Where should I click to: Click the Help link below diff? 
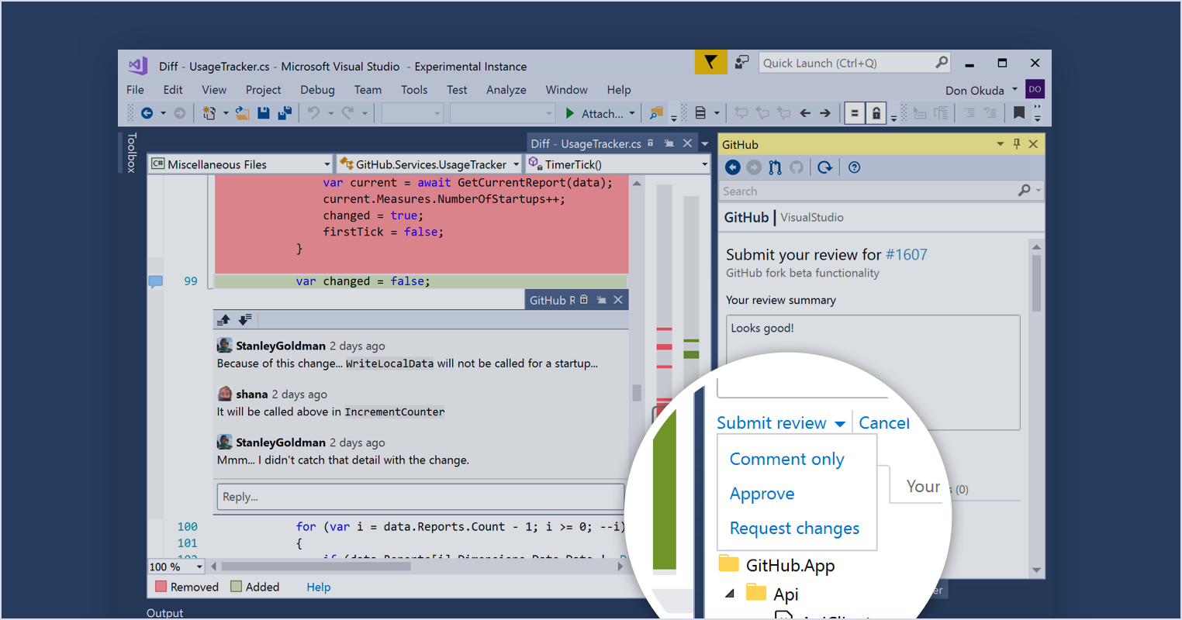click(x=318, y=587)
